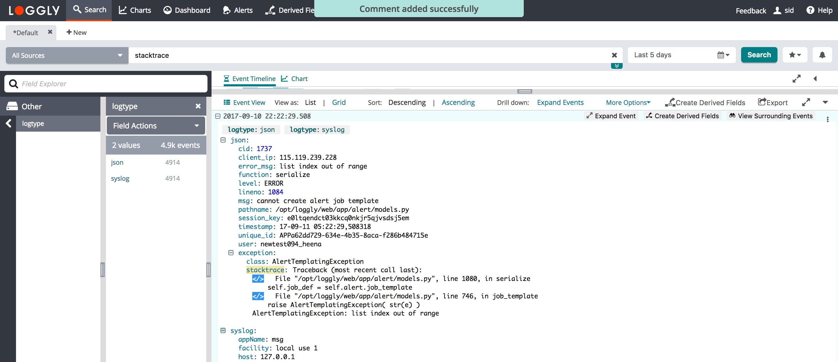This screenshot has height=362, width=838.
Task: Open the Dashboard menu item
Action: click(x=187, y=10)
